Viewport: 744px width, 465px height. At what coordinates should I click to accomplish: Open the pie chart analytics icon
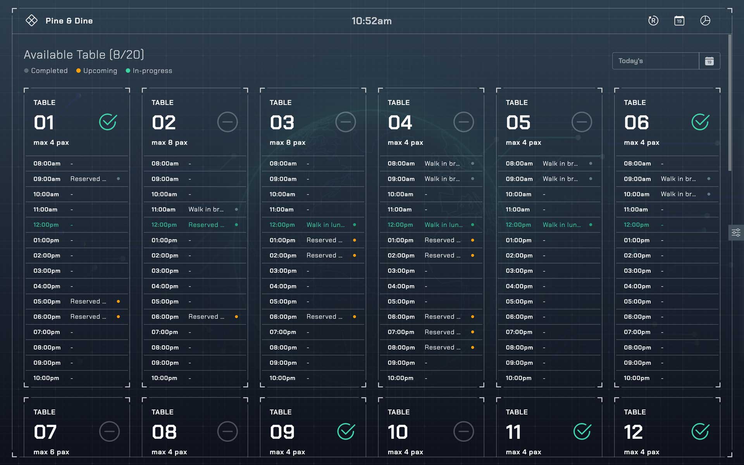coord(705,21)
